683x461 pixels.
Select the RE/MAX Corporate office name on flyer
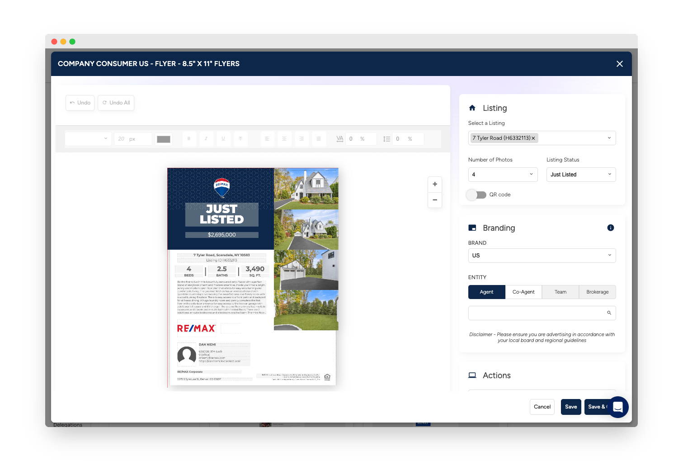(190, 372)
